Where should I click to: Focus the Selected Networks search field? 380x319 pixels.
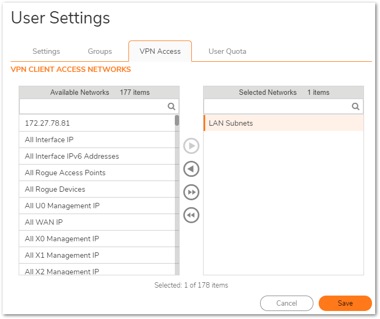(x=277, y=107)
